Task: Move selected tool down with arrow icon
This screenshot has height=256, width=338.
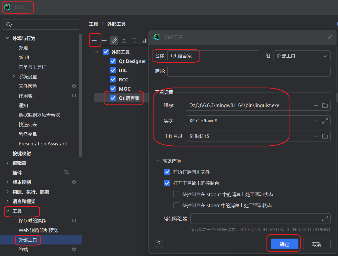Action: (134, 40)
